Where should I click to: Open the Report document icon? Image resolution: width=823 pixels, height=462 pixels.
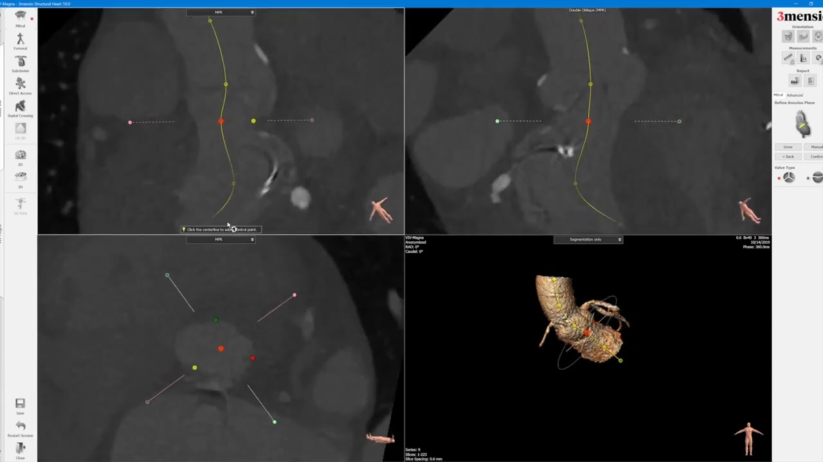(x=810, y=80)
